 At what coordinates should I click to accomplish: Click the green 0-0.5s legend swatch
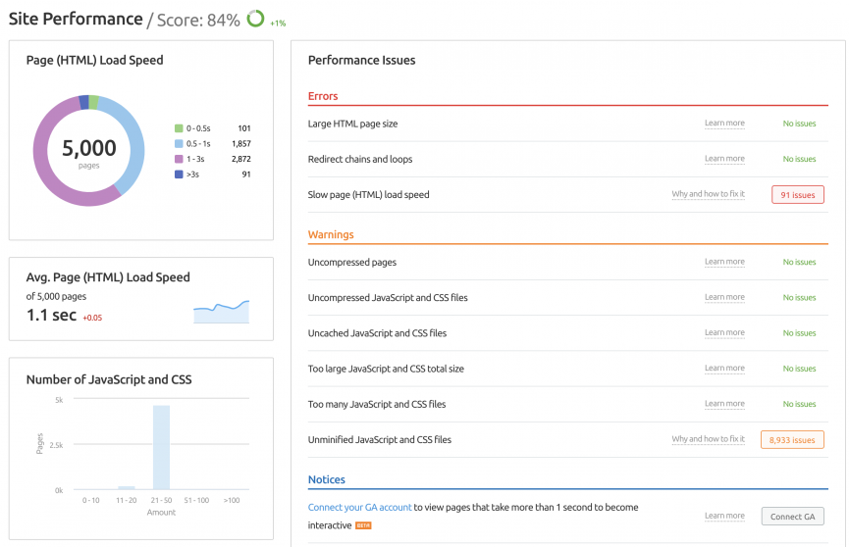(x=179, y=128)
